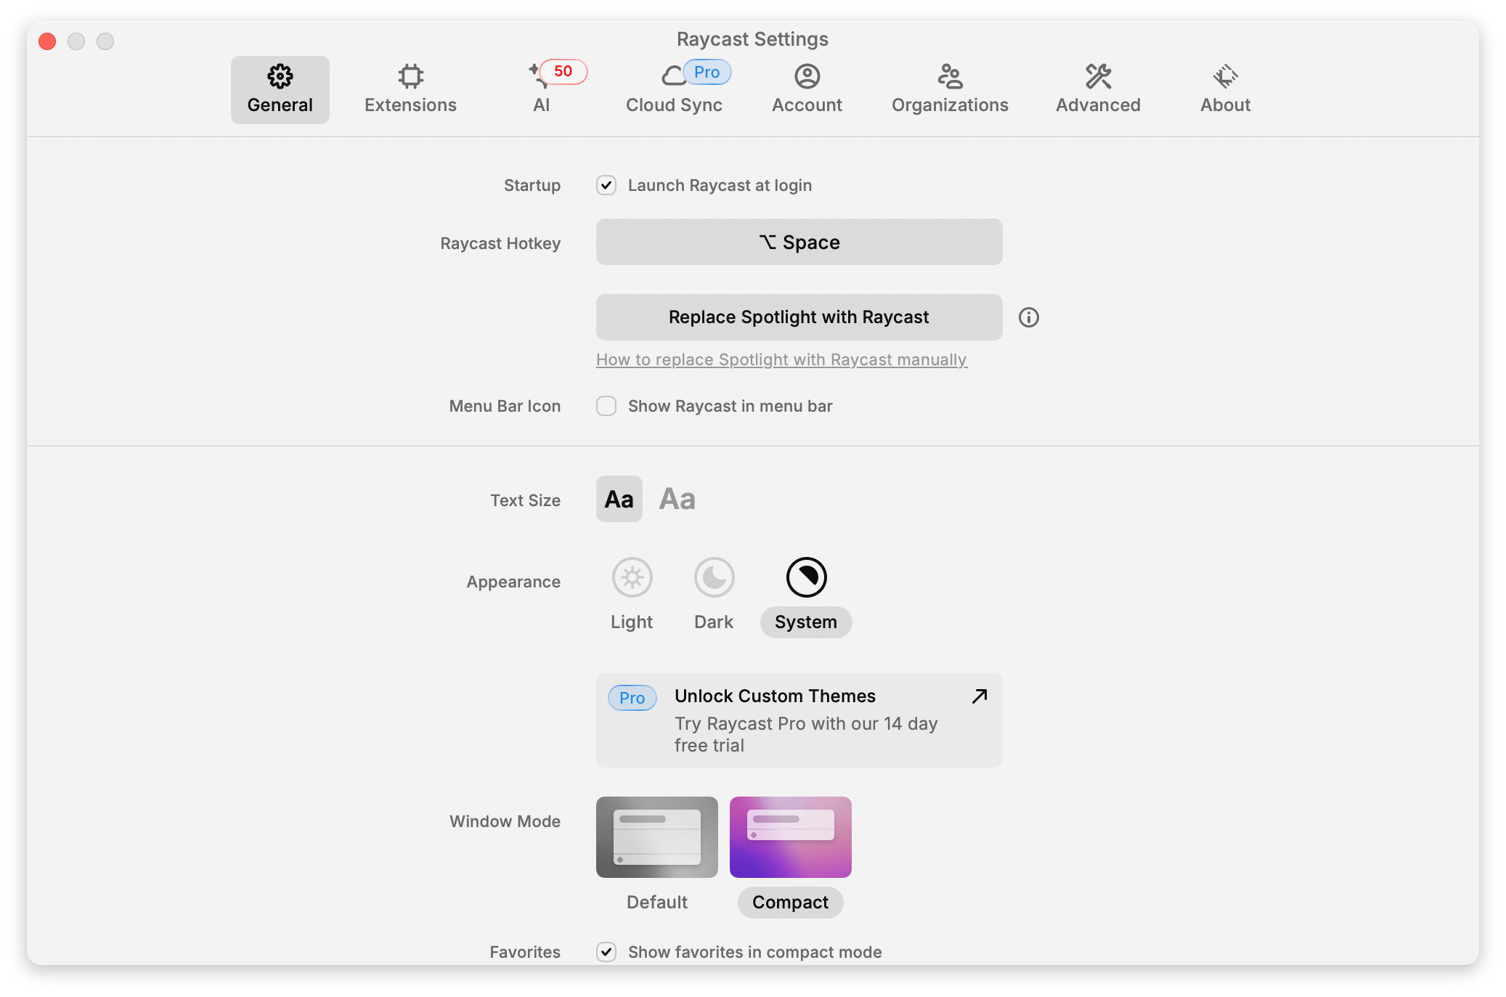1506x997 pixels.
Task: Select the General tab
Action: point(280,89)
